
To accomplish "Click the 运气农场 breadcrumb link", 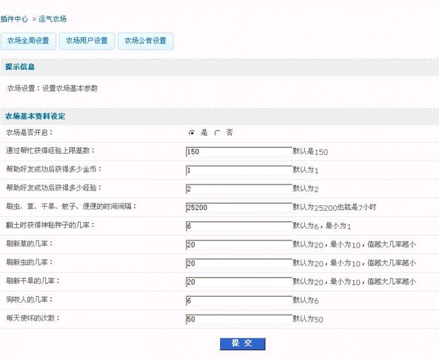I will [x=53, y=19].
